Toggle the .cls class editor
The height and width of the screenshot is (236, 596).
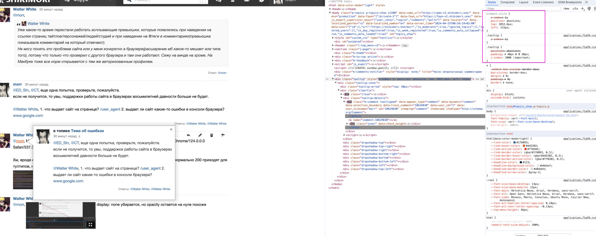pos(575,9)
